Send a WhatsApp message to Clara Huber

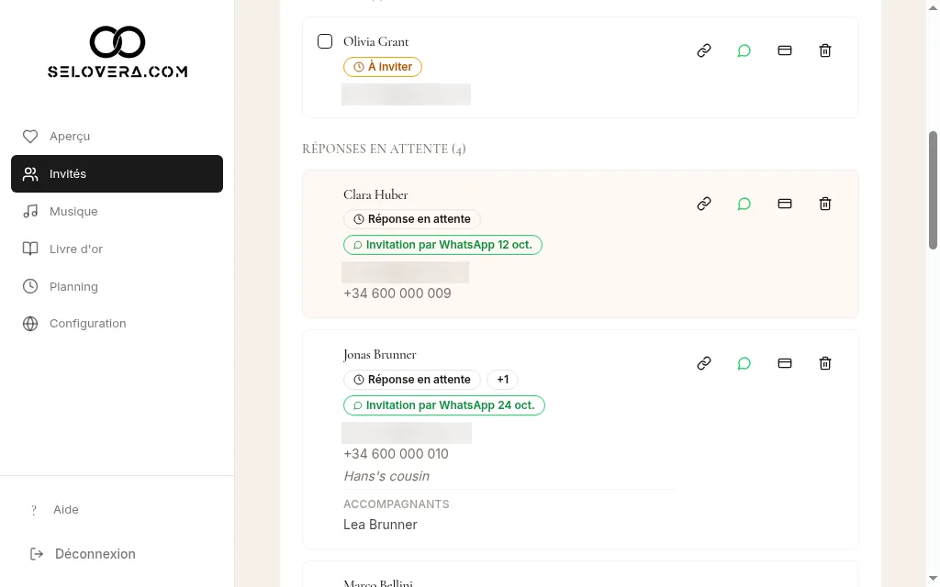[744, 204]
